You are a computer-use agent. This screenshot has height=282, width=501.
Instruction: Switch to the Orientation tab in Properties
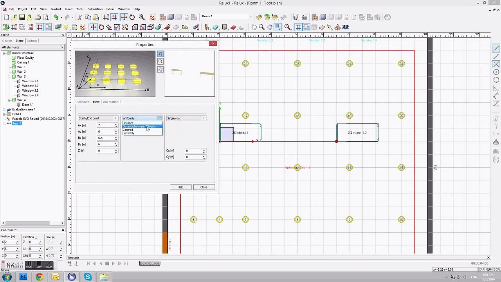(x=110, y=102)
